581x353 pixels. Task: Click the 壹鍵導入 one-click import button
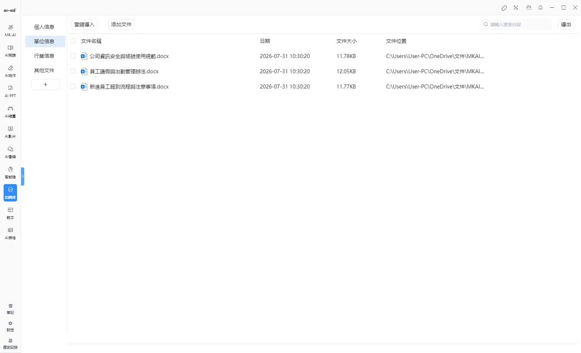tap(84, 24)
